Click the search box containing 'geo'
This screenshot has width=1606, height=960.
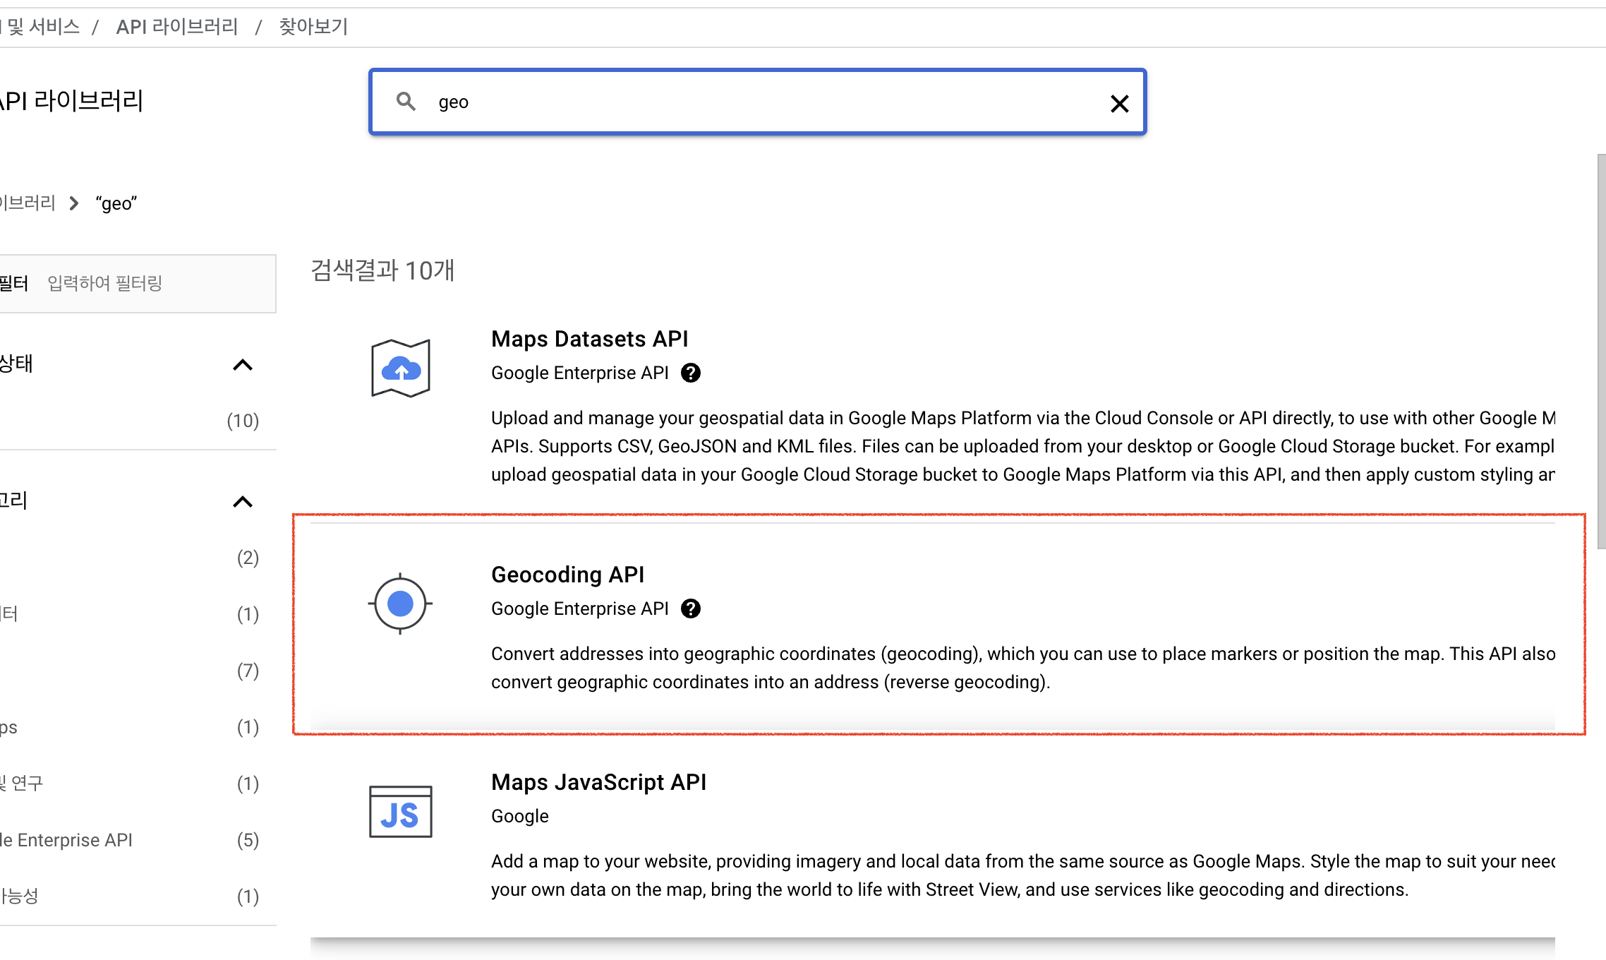pos(757,102)
